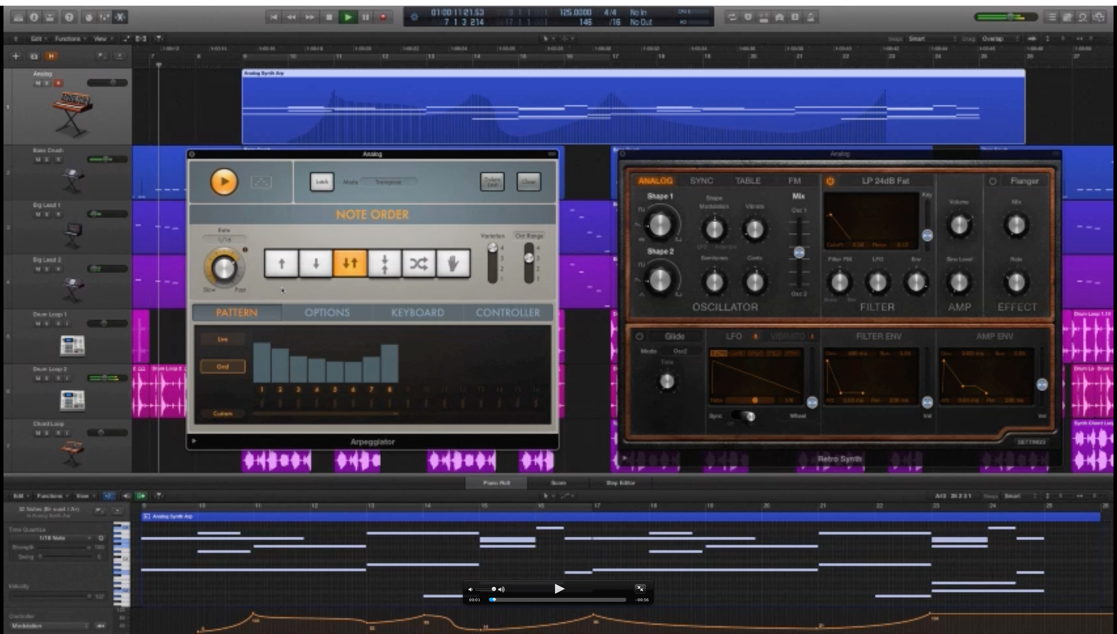Mute the Analog track
The height and width of the screenshot is (634, 1117).
[37, 82]
